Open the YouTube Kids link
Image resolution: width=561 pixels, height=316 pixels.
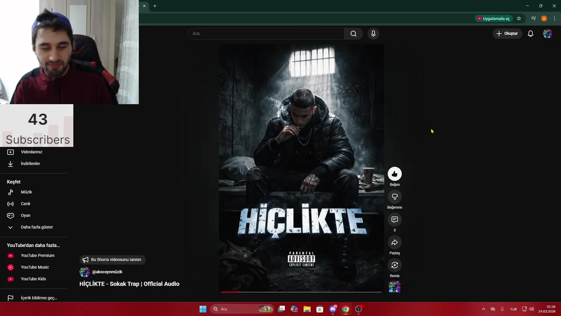coord(34,279)
